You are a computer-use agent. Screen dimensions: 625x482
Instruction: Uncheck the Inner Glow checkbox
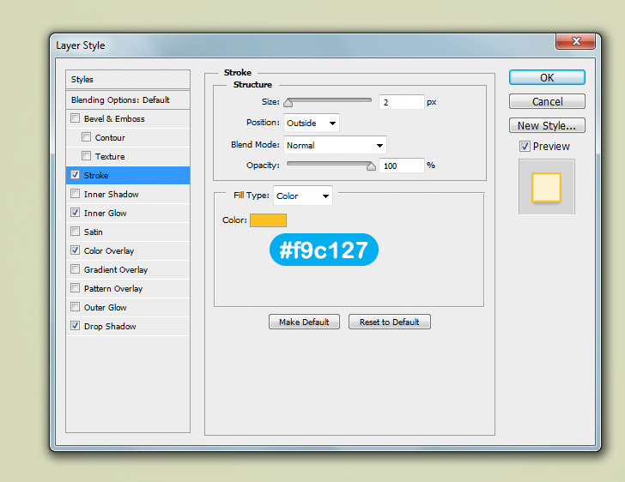[75, 213]
